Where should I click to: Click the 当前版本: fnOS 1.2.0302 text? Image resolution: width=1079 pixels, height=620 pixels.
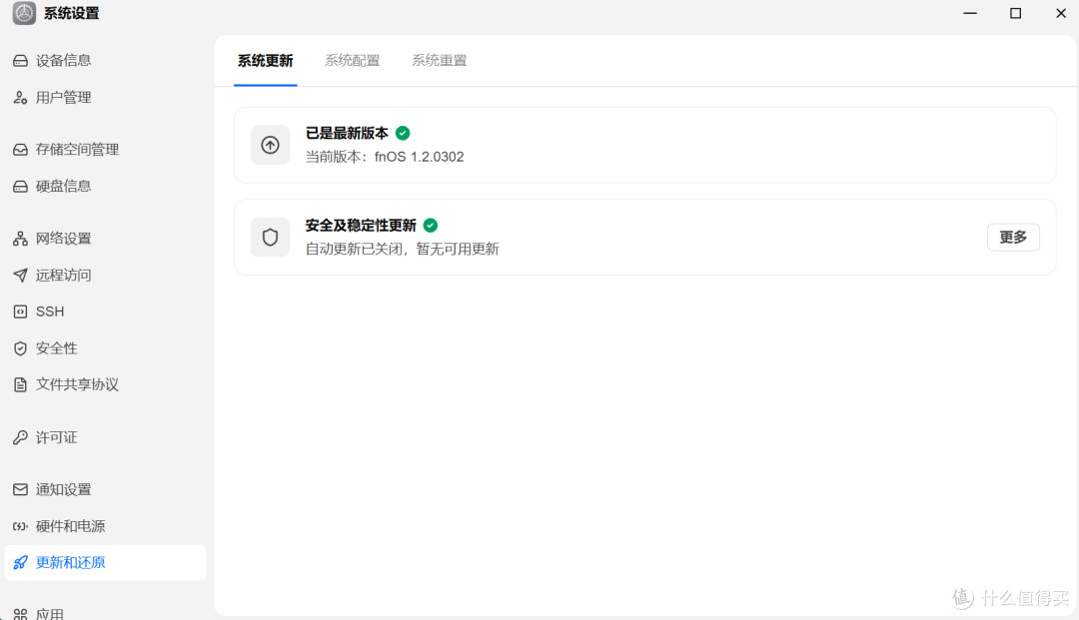click(x=385, y=157)
